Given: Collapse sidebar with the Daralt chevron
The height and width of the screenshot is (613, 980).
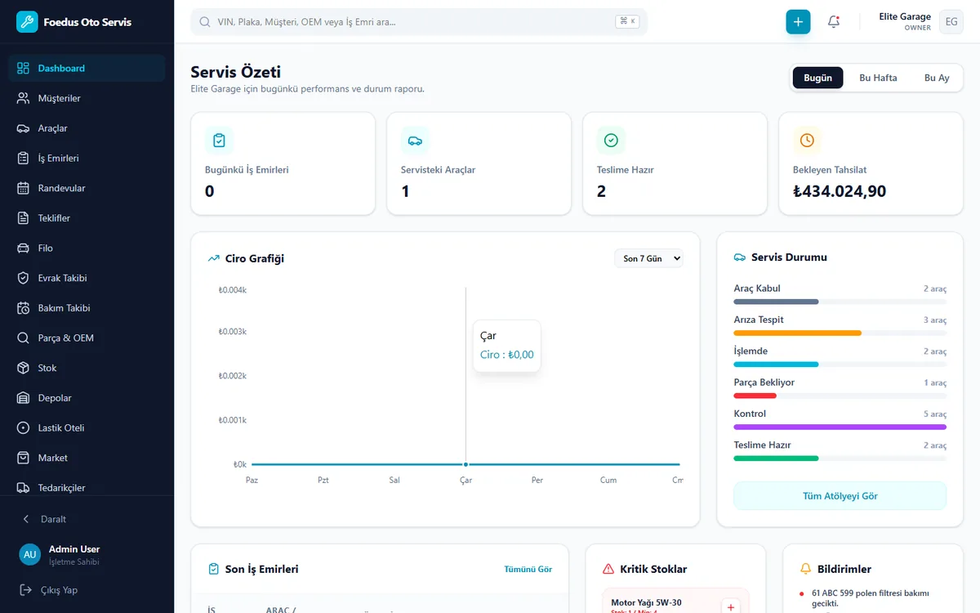Looking at the screenshot, I should tap(25, 519).
